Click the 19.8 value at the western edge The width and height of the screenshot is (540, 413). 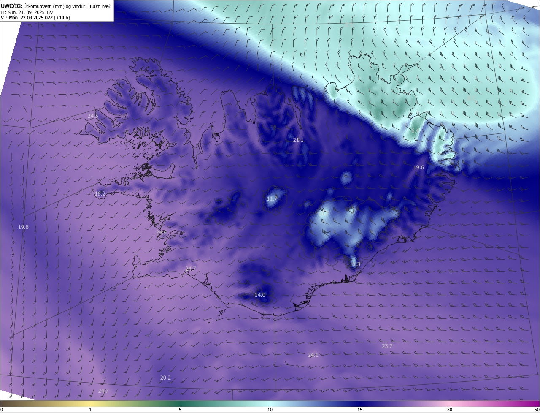tap(23, 227)
